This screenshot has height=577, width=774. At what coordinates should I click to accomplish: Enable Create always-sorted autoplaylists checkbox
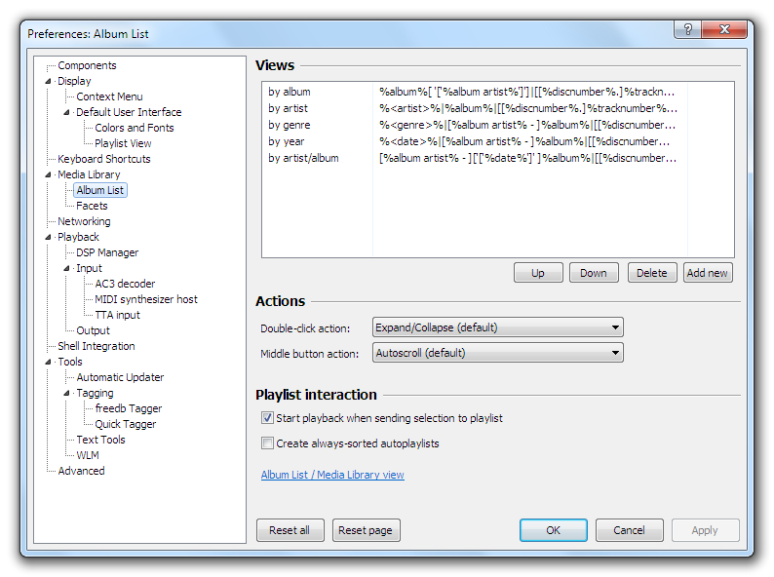[268, 443]
